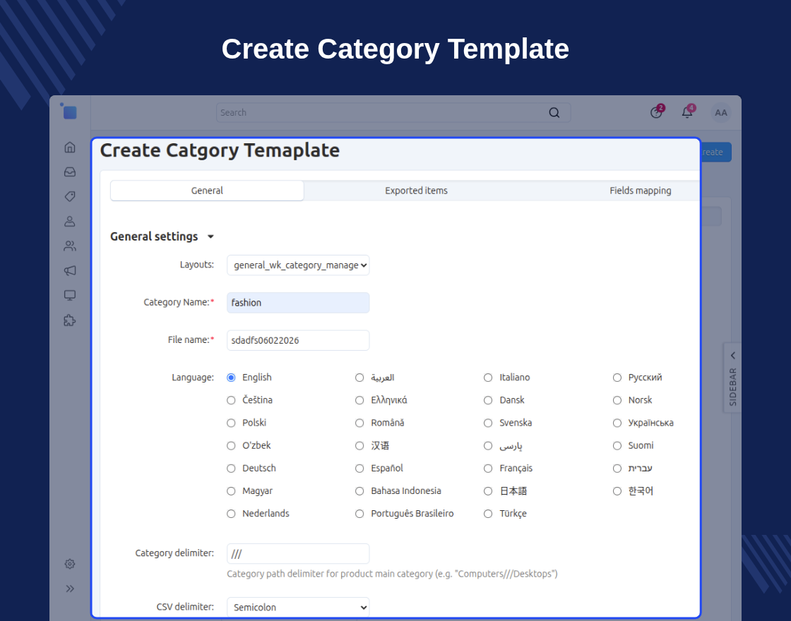Click the search magnifier icon
Screen dimensions: 791x621
pos(554,112)
